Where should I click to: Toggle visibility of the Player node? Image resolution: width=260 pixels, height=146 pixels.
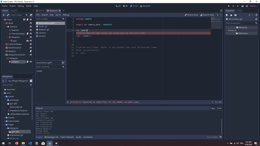pyautogui.click(x=31, y=19)
